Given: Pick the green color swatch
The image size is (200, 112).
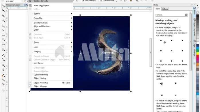Looking at the screenshot, I should tap(198, 51).
